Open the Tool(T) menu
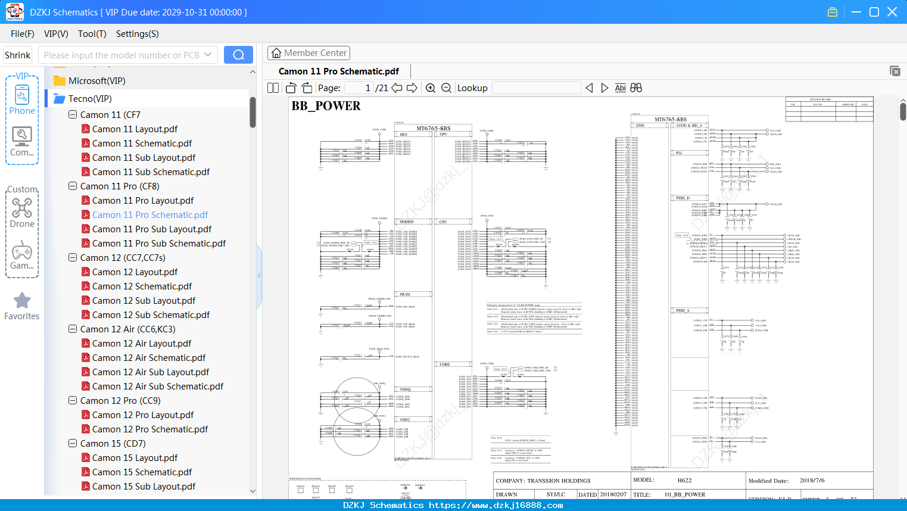907x511 pixels. [92, 34]
